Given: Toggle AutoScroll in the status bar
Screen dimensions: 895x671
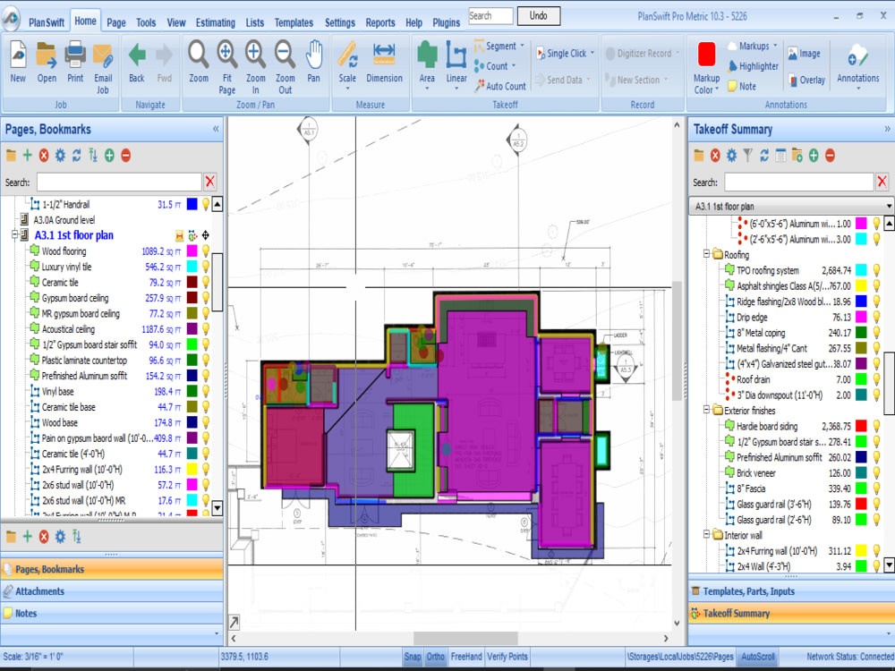Looking at the screenshot, I should pyautogui.click(x=758, y=657).
